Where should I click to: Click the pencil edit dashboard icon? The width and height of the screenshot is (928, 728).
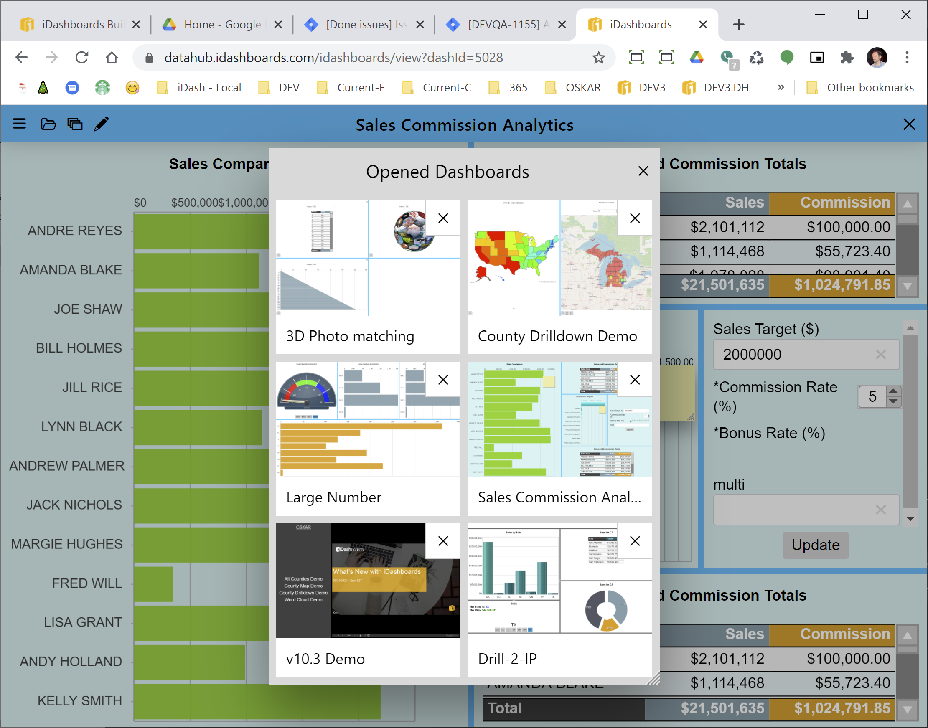pyautogui.click(x=102, y=124)
